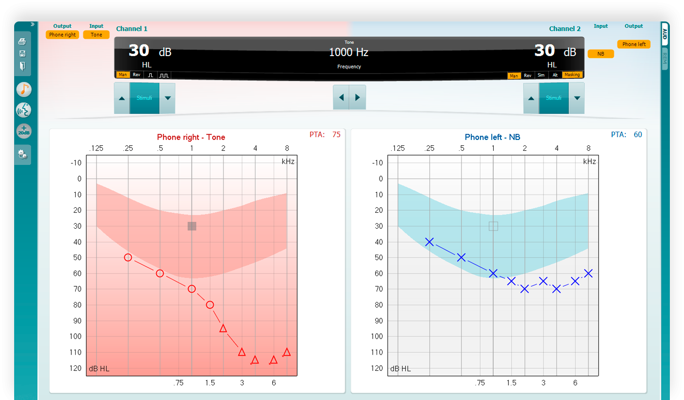Select the multiple pulse stimulus icon
The height and width of the screenshot is (400, 684).
coord(165,75)
